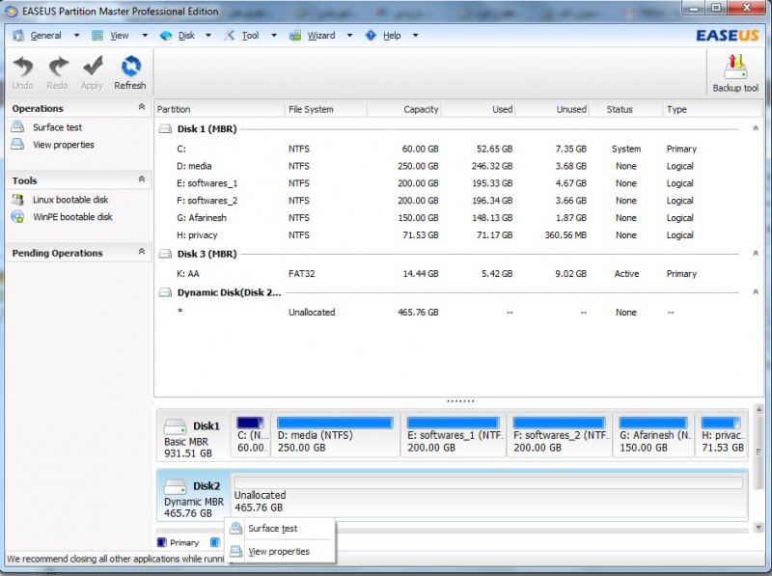This screenshot has height=576, width=772.
Task: Choose Surface test from the context menu
Action: (x=280, y=529)
